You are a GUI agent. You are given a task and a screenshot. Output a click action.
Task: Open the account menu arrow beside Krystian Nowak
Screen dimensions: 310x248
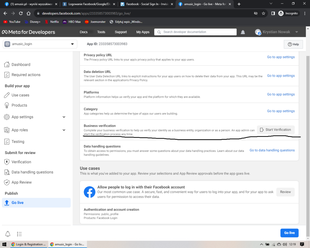click(297, 32)
